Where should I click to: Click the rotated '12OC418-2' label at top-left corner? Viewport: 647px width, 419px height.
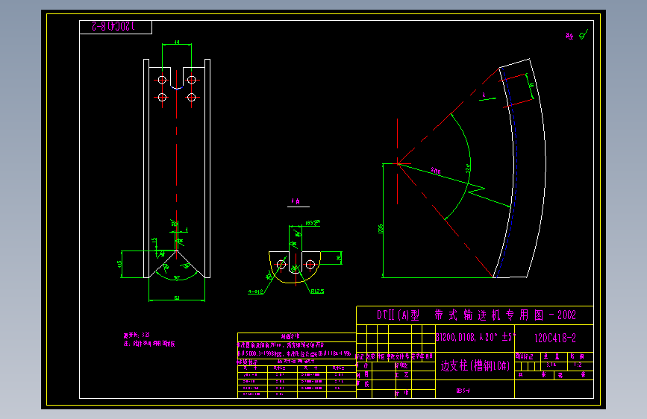(x=113, y=27)
